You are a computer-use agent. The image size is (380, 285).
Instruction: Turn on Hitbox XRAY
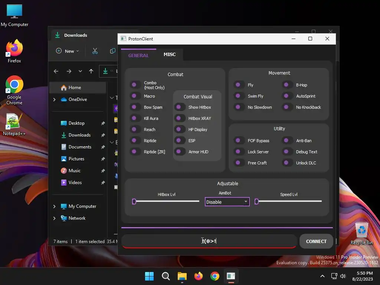click(x=180, y=118)
